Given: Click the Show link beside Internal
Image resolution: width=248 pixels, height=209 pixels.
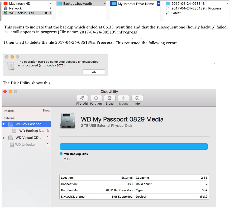Looking at the screenshot, I should pyautogui.click(x=46, y=110).
